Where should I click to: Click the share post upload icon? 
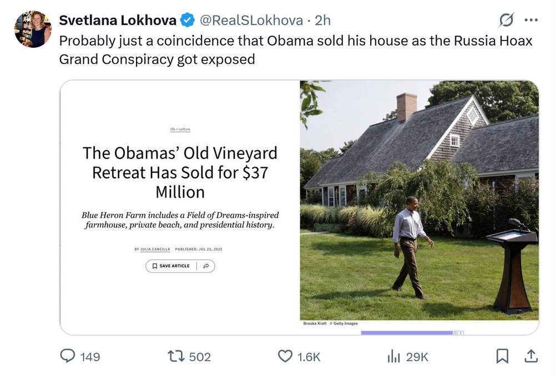pyautogui.click(x=530, y=356)
